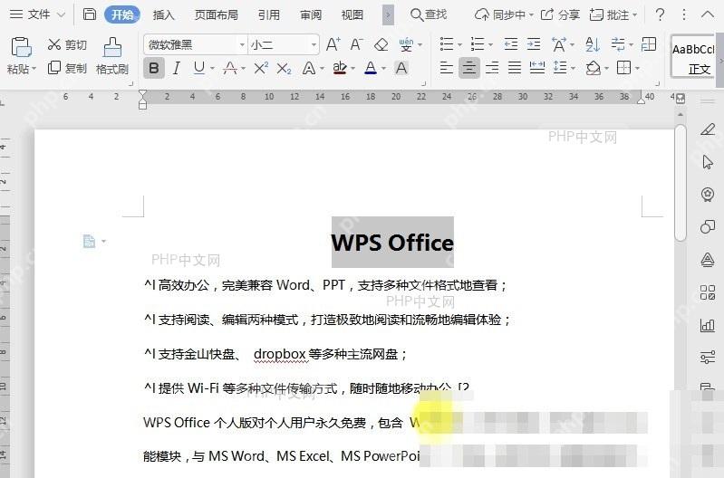Toggle Underline formatting
Image resolution: width=724 pixels, height=478 pixels.
(x=199, y=68)
